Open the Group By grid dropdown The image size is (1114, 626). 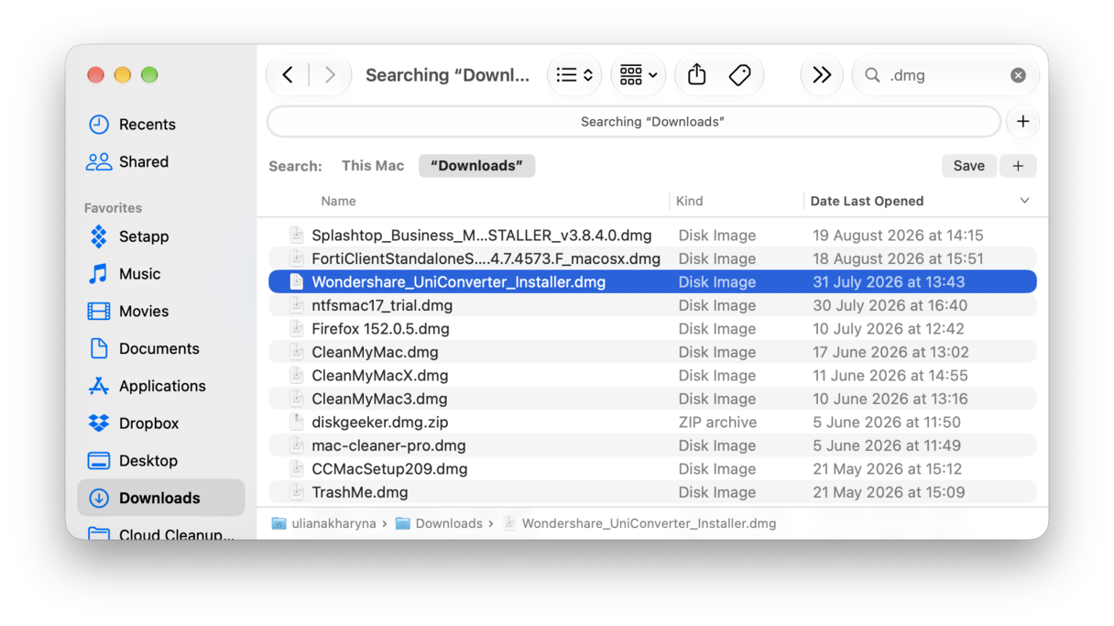639,75
